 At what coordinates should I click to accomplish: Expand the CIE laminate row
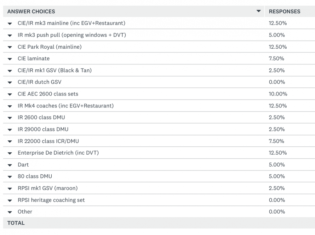click(10, 59)
